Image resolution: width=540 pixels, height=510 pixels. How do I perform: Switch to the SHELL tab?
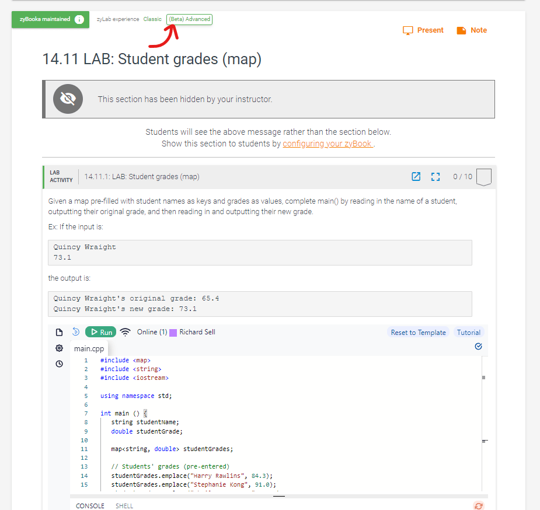coord(124,506)
